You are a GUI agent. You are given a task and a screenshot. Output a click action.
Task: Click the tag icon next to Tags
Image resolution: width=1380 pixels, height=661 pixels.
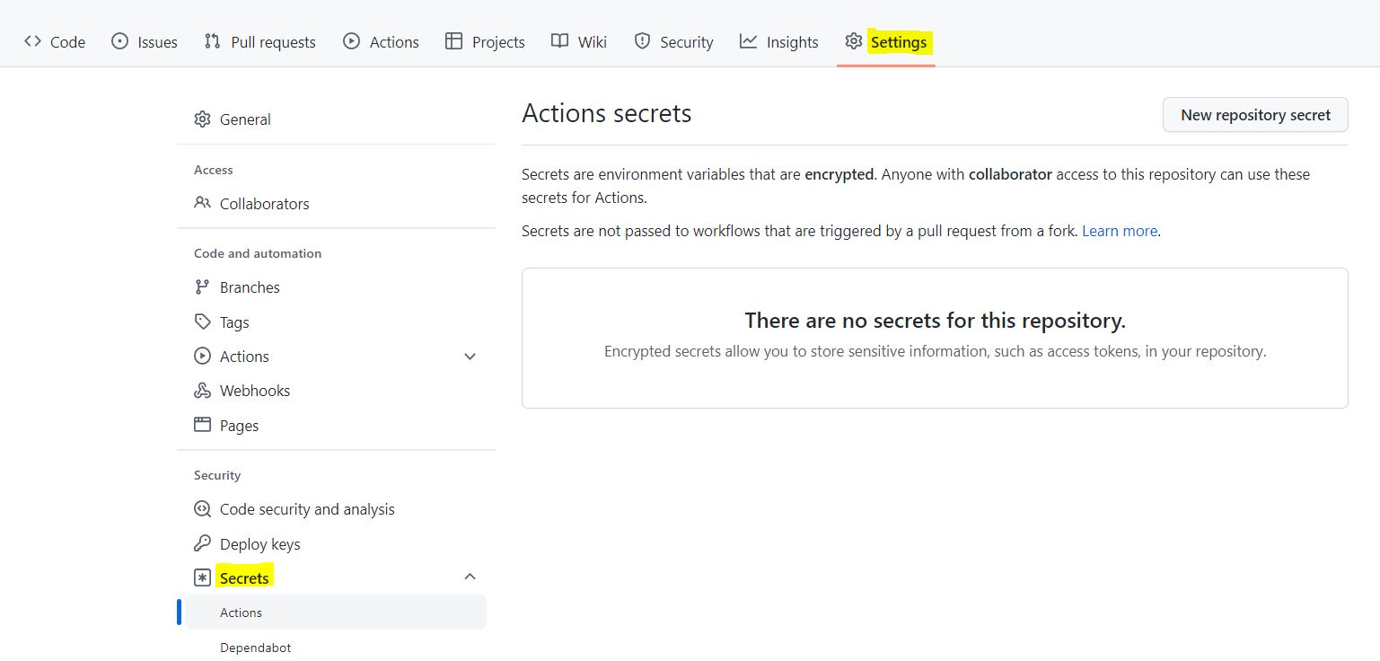202,322
